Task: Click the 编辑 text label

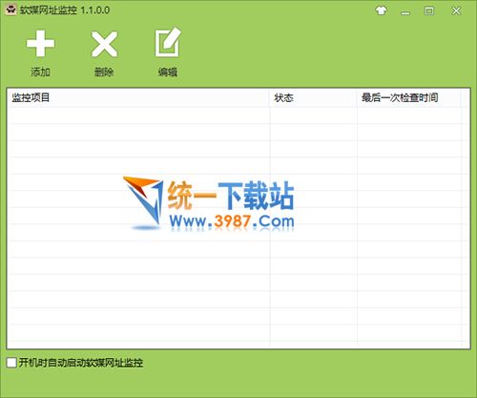Action: (x=168, y=73)
